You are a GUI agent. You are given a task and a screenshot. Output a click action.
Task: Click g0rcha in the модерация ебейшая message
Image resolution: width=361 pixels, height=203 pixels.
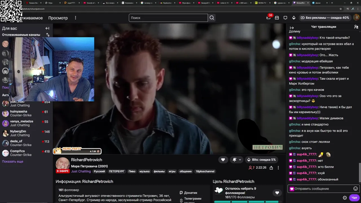(x=294, y=61)
